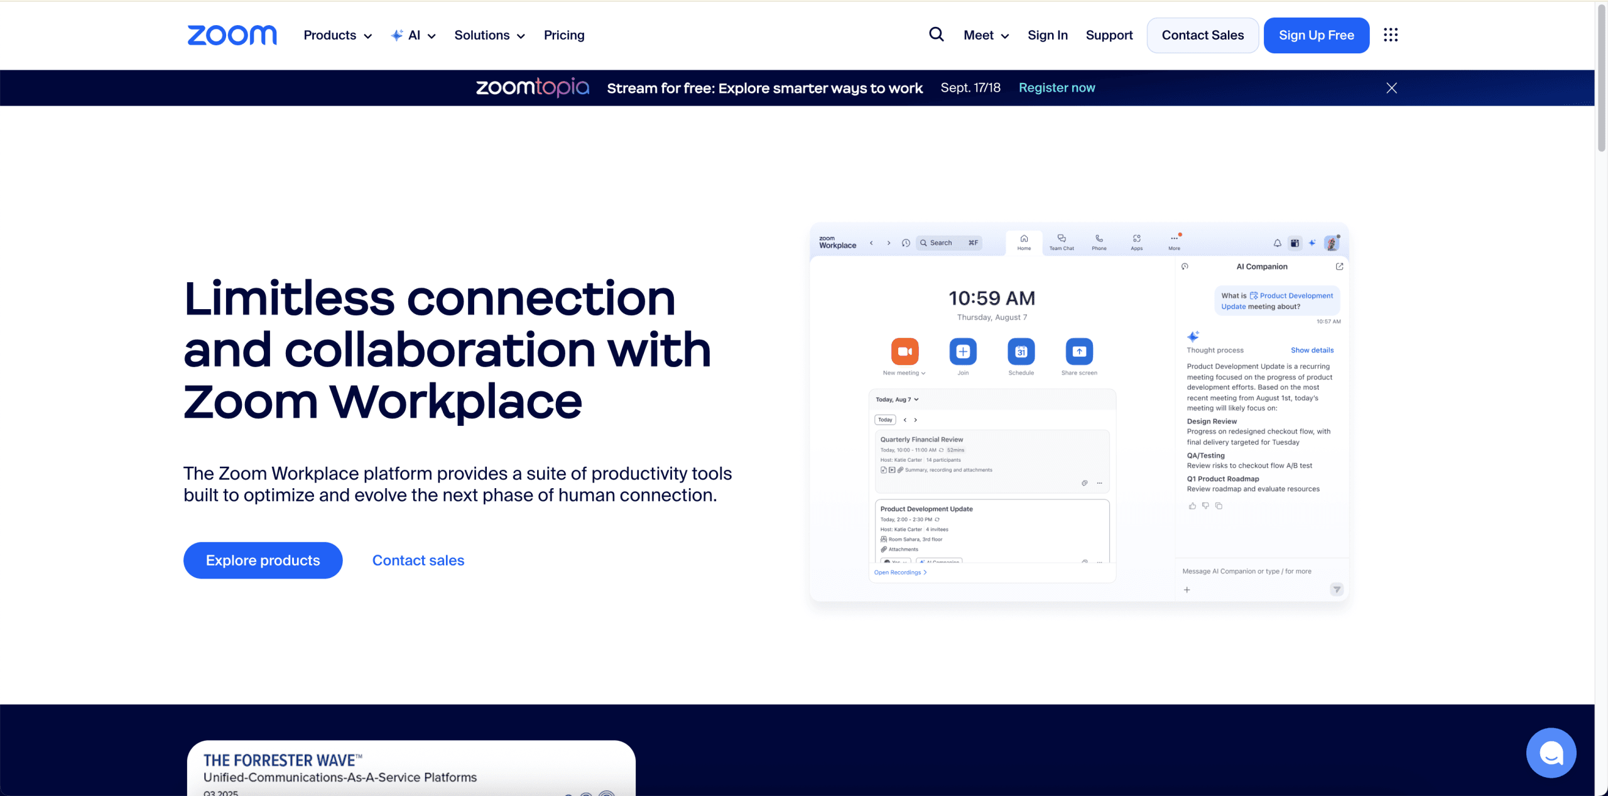Click the calendar icon in Workplace toolbar
Screen dimensions: 1608x796
tap(1295, 243)
